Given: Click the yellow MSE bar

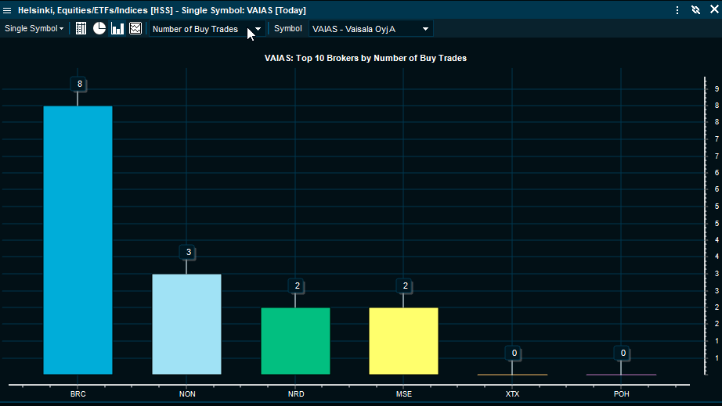Looking at the screenshot, I should tap(403, 340).
